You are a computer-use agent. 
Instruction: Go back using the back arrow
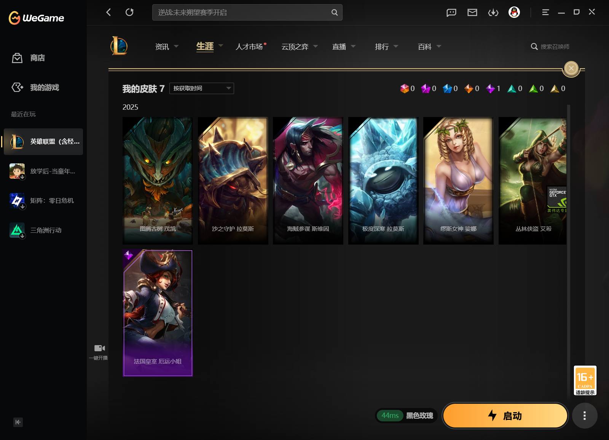tap(108, 12)
